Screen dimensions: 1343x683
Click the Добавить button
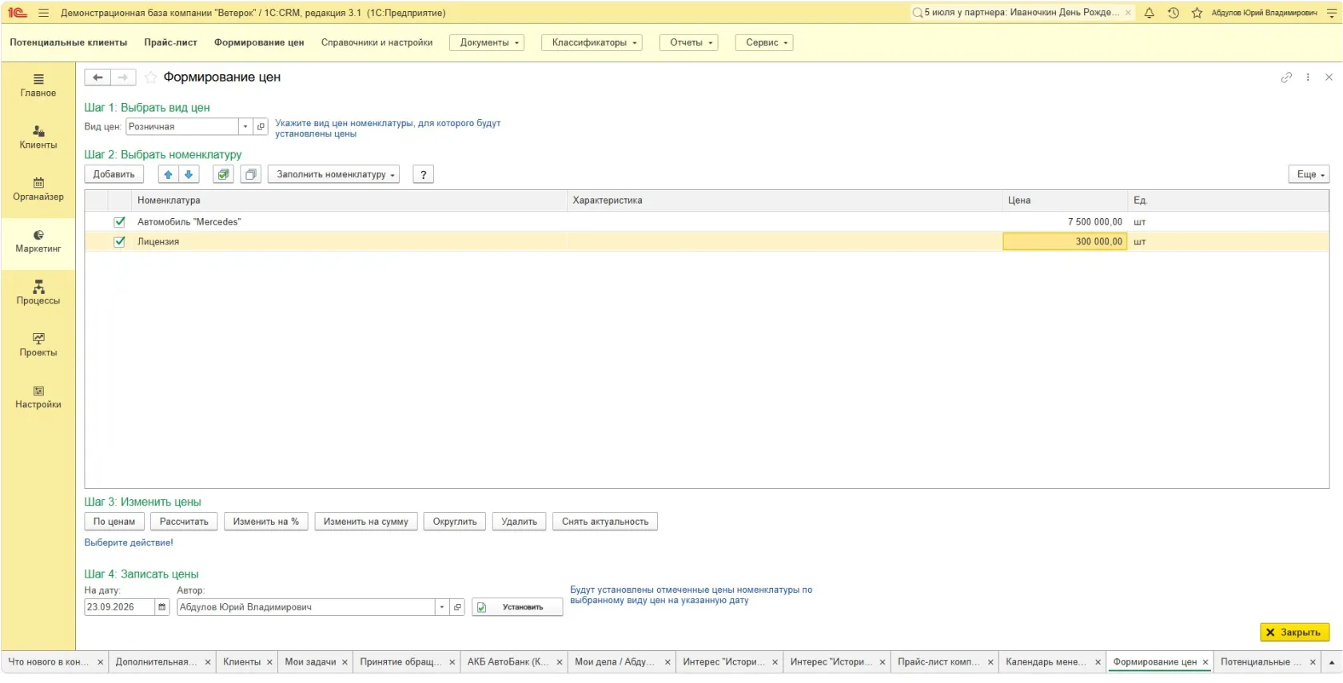click(x=114, y=174)
